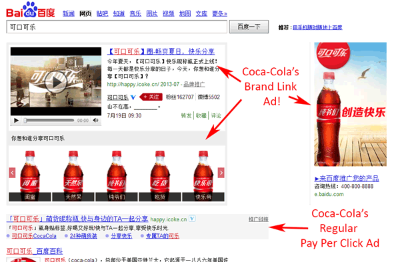Open the 贴吧 tab
This screenshot has height=262, width=400.
pyautogui.click(x=102, y=13)
